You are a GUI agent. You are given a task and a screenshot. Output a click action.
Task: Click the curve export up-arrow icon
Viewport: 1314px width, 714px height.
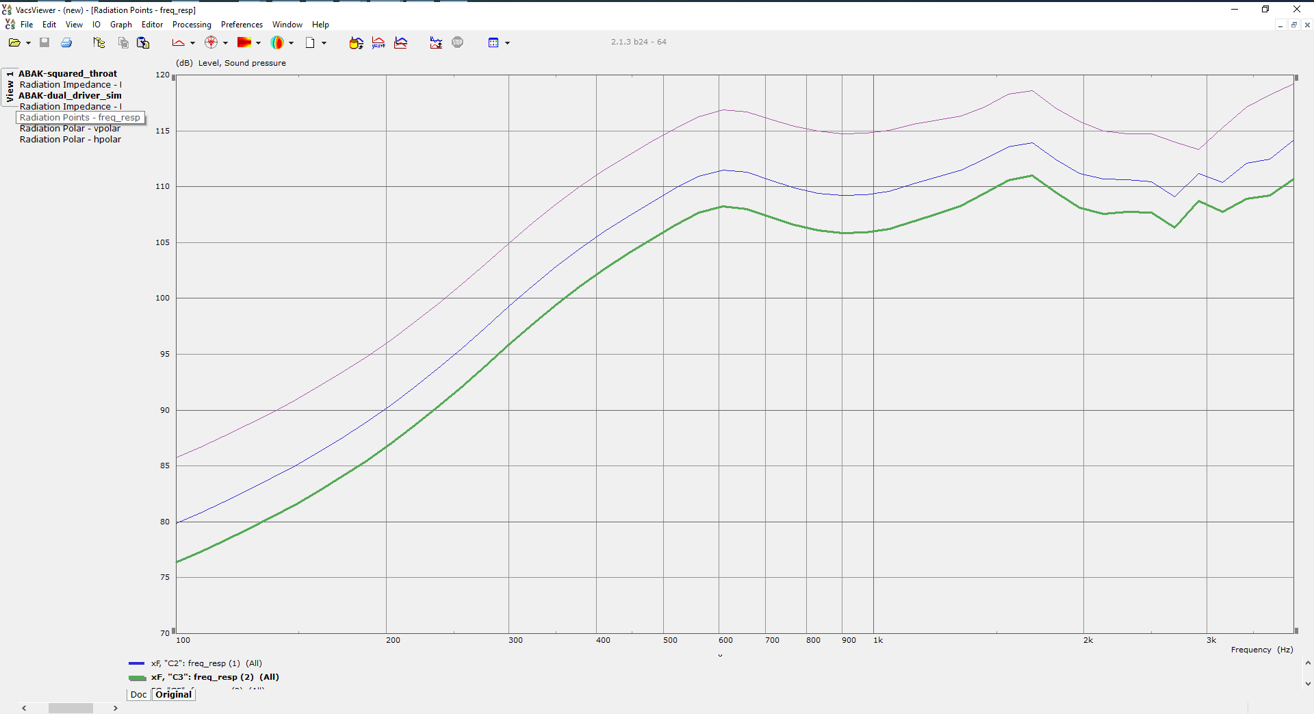point(436,42)
